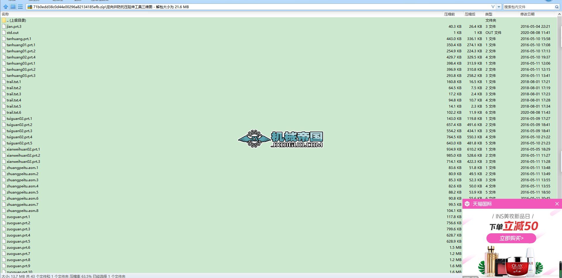Select file zhuangpeitu.asm.5
The height and width of the screenshot is (278, 562).
pyautogui.click(x=22, y=192)
